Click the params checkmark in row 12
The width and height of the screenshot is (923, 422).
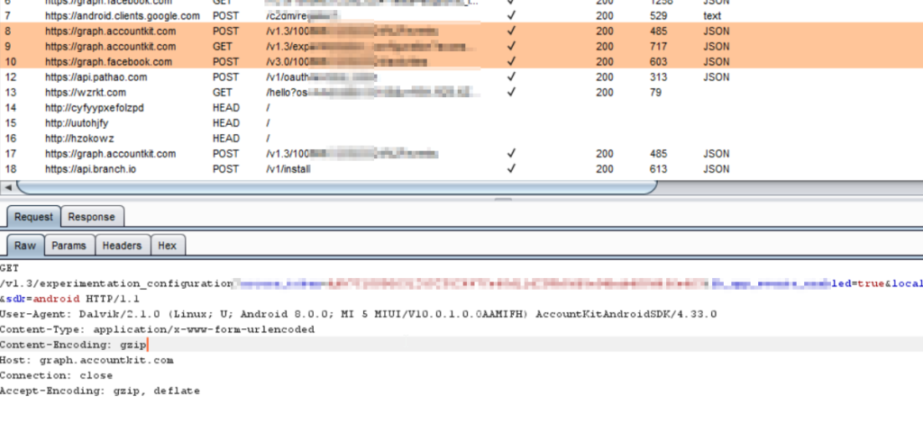point(512,76)
